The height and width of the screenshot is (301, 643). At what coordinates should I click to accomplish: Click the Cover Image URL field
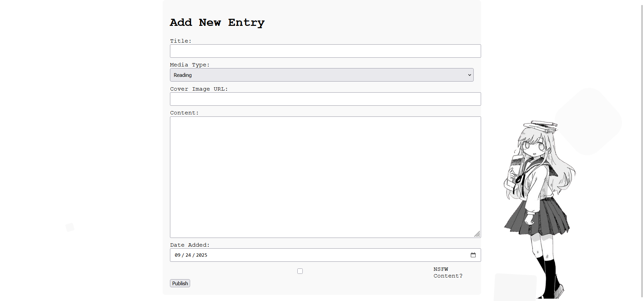tap(325, 99)
